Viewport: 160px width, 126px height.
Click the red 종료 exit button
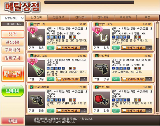point(13,121)
